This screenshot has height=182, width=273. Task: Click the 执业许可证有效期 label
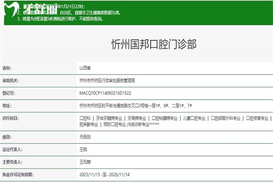tap(18, 175)
